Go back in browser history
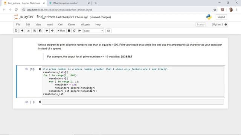 [x=4, y=10]
